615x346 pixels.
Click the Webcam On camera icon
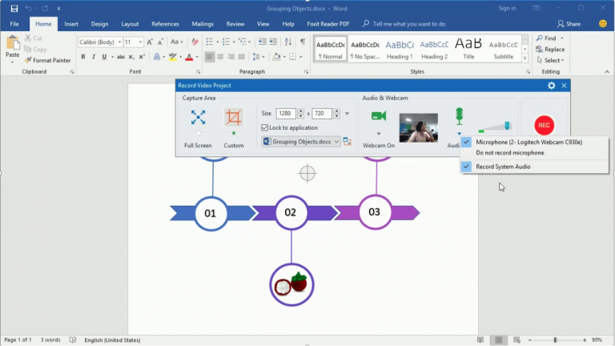click(379, 116)
